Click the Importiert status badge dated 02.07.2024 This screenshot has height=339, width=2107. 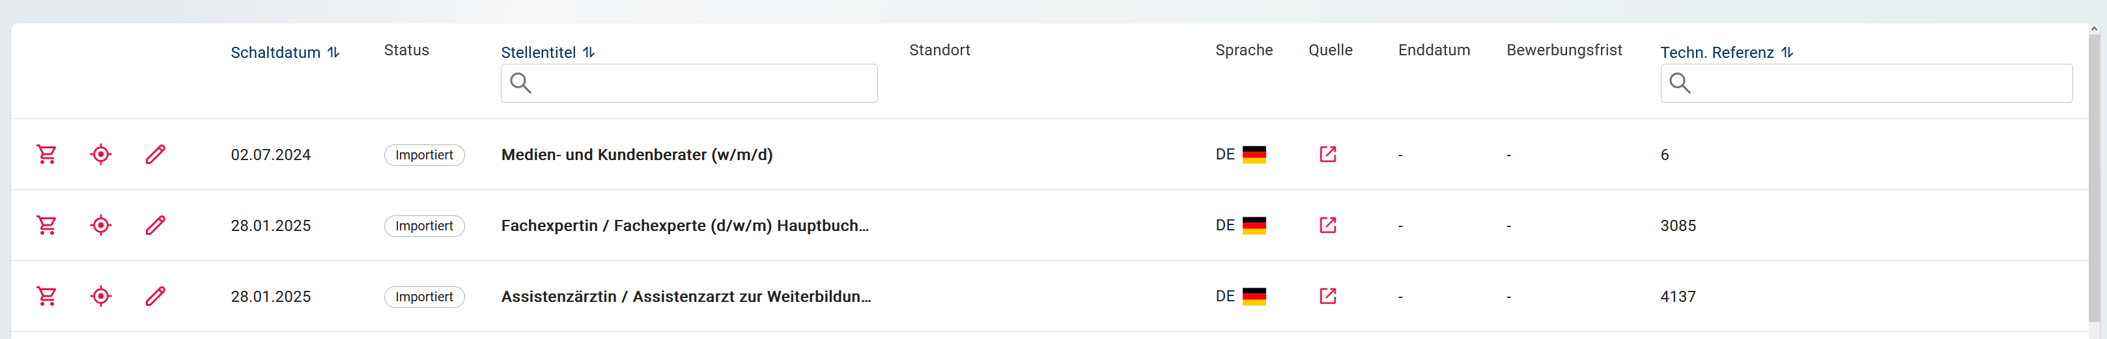point(424,156)
